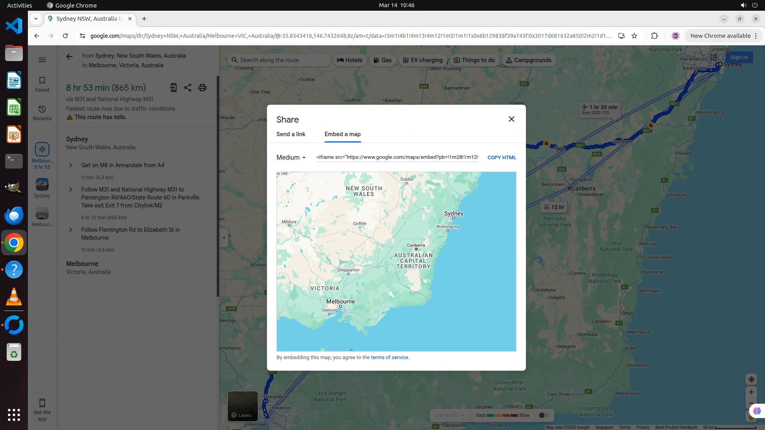Viewport: 765px width, 430px height.
Task: Open the Live traffic dropdown
Action: coord(449,415)
